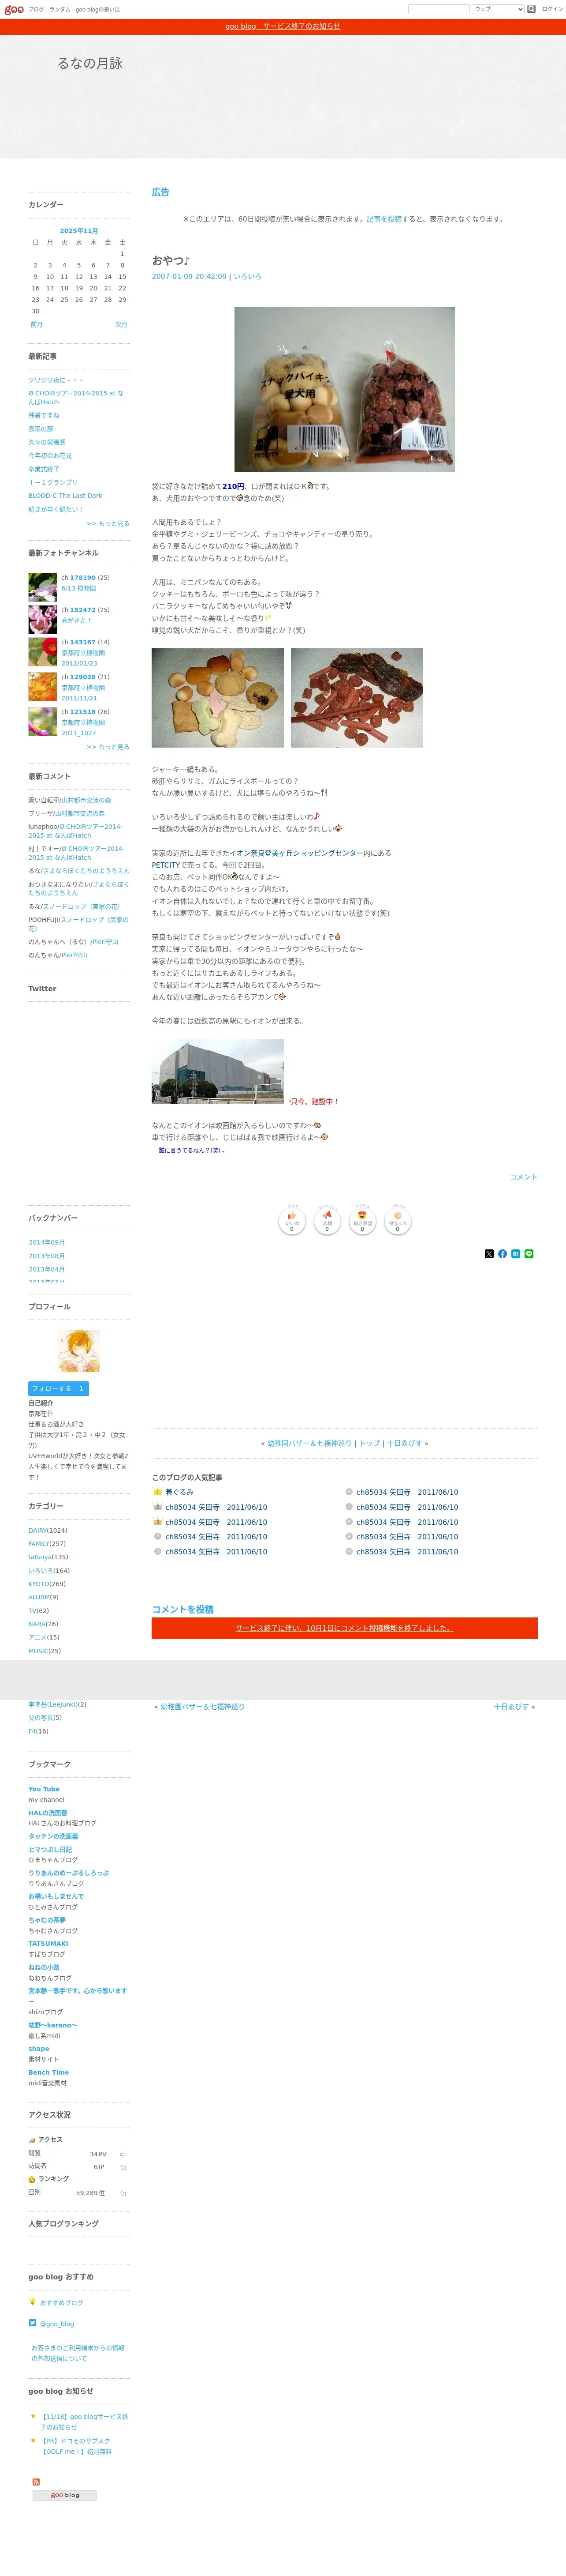Click the header search text field

pos(438,9)
